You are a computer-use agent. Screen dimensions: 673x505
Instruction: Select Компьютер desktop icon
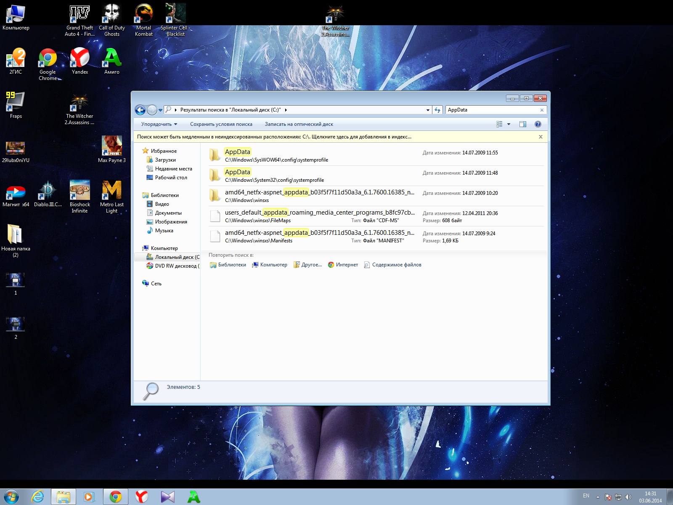(x=16, y=18)
